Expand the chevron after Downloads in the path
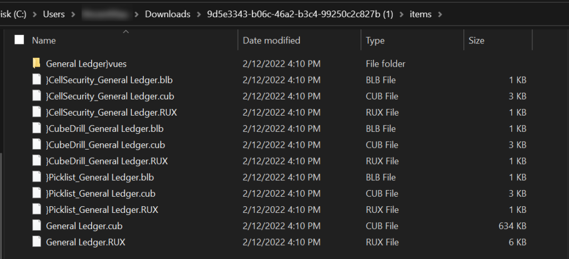Viewport: 569px width, 259px height. point(197,14)
